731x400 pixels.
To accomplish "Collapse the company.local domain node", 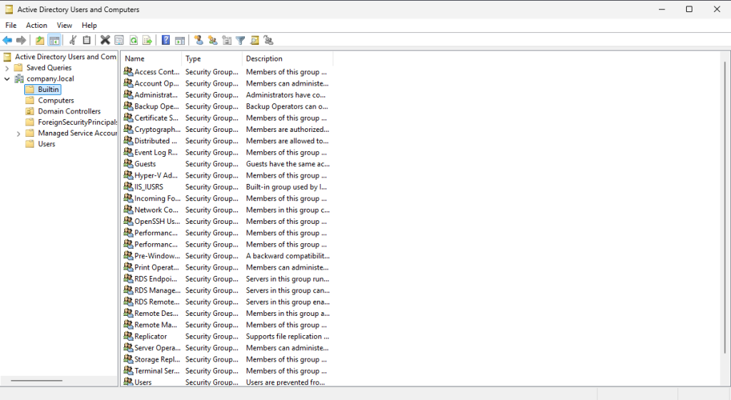I will click(x=7, y=78).
